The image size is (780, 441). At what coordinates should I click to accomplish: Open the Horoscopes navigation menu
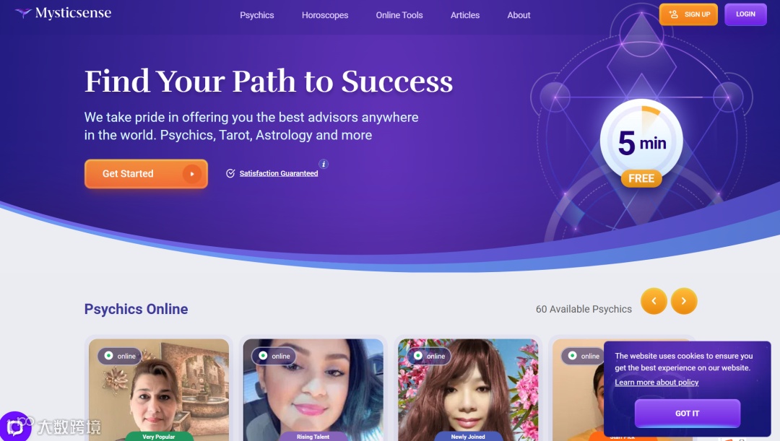tap(325, 15)
